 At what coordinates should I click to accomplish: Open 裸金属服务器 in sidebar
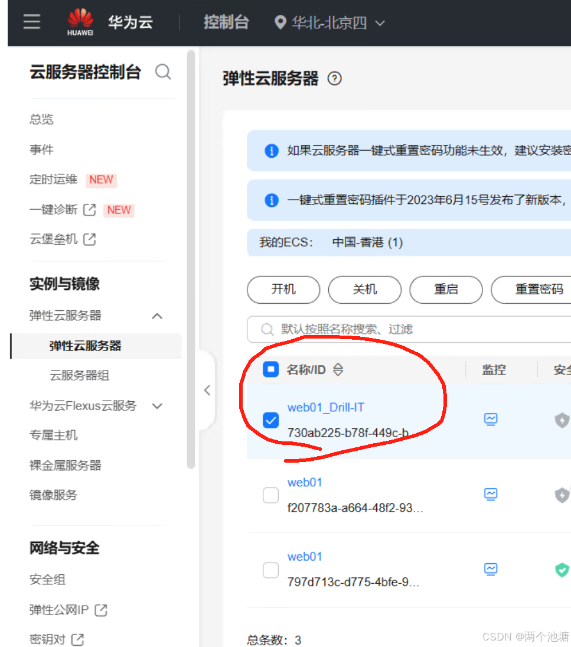coord(66,466)
